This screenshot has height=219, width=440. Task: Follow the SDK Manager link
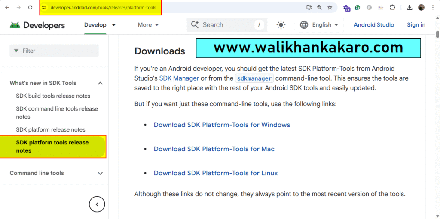point(179,78)
